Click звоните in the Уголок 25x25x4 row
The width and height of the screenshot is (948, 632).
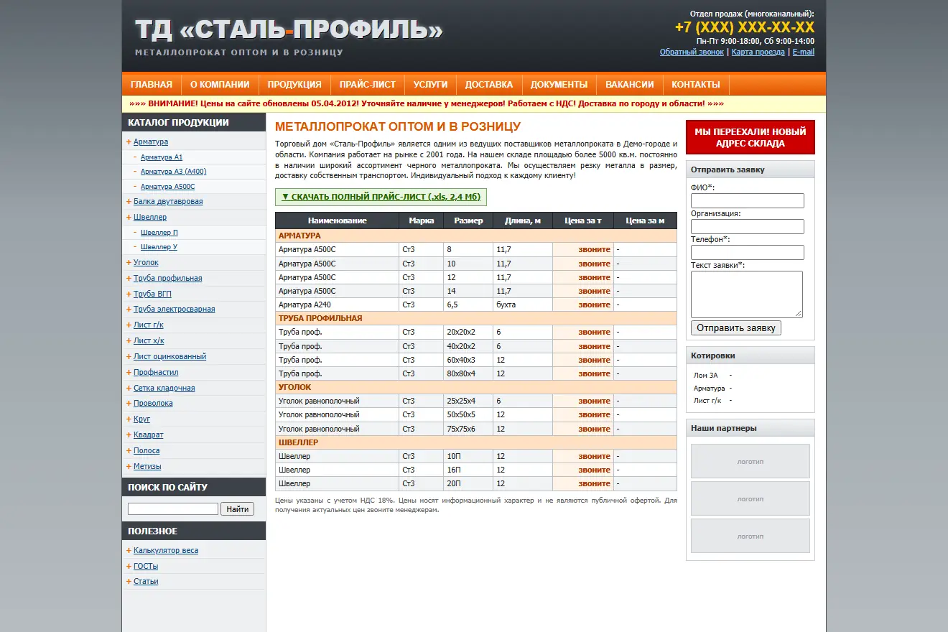click(595, 401)
